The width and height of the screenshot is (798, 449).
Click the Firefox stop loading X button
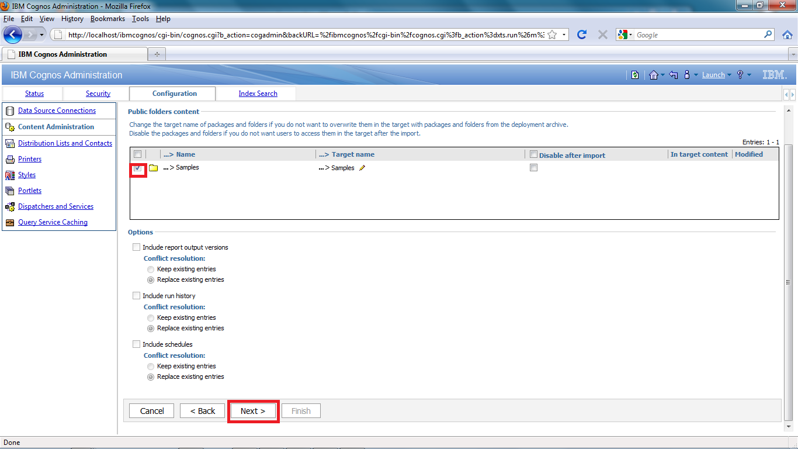pyautogui.click(x=603, y=34)
